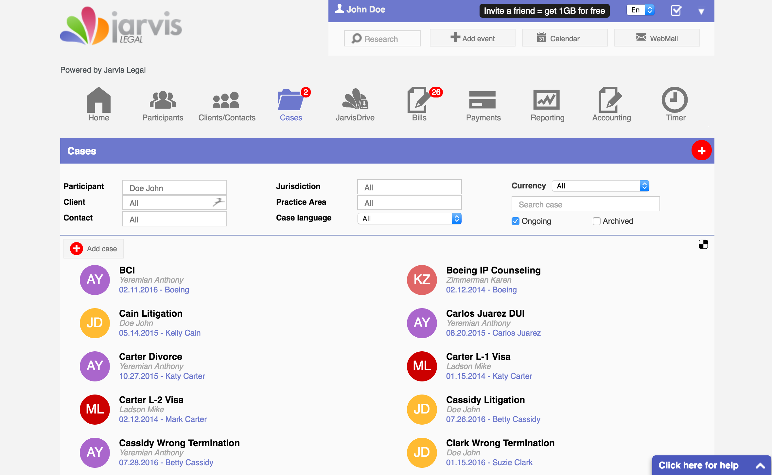This screenshot has height=475, width=772.
Task: Open the JarvisDrive section
Action: [355, 105]
